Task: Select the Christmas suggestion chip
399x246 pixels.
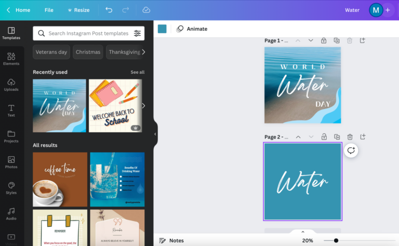Action: 88,52
